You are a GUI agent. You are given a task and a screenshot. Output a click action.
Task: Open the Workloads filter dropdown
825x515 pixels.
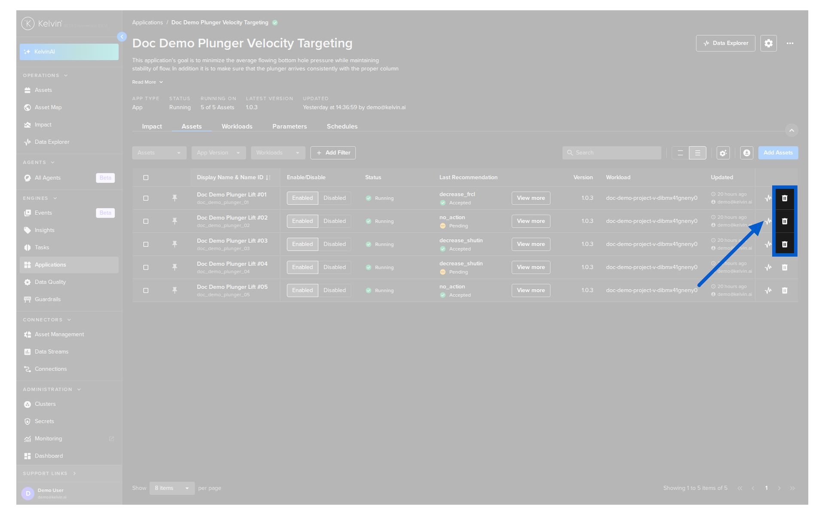278,153
